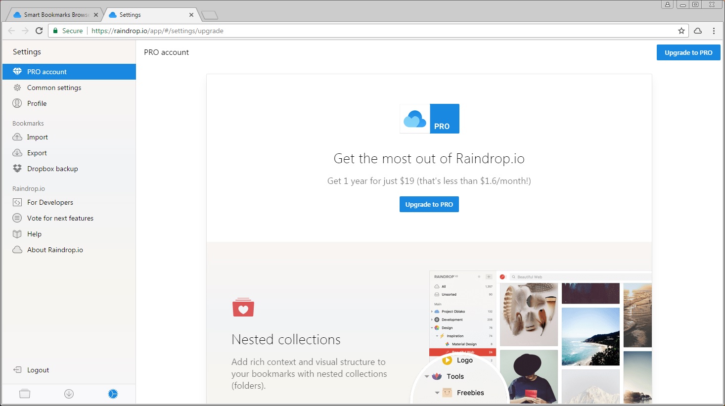Bookmark this page with the star icon
725x406 pixels.
coord(681,31)
